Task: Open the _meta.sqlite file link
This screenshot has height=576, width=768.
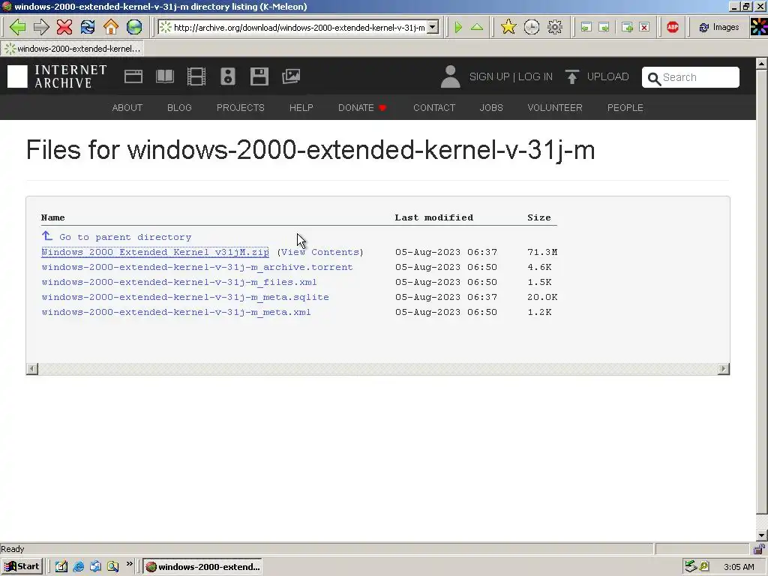Action: pos(185,297)
